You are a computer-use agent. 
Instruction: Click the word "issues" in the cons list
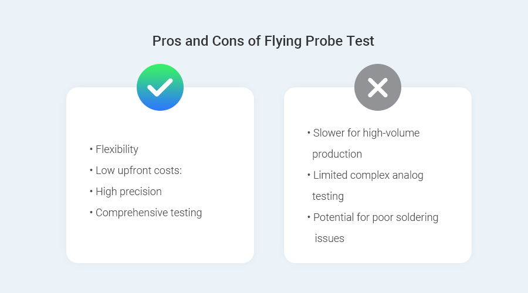(329, 239)
